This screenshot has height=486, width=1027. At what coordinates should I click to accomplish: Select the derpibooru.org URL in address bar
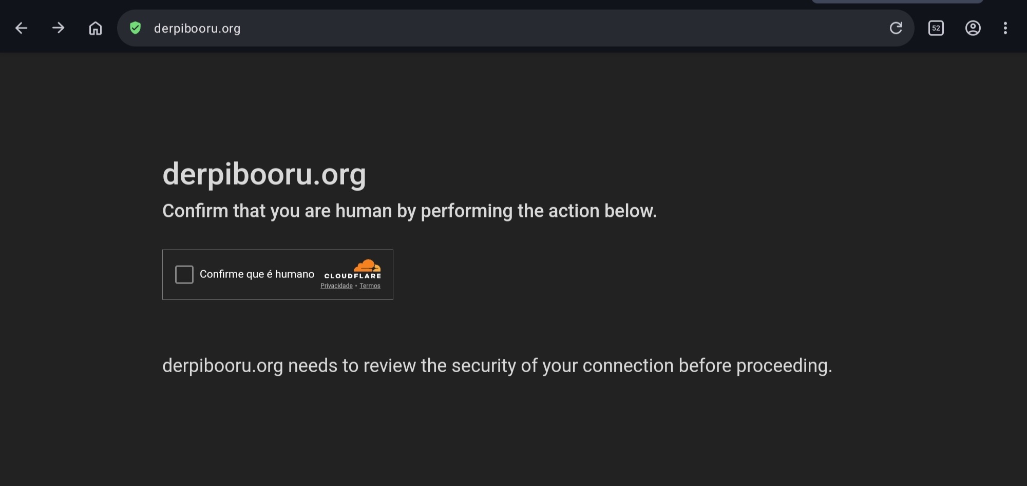coord(197,28)
